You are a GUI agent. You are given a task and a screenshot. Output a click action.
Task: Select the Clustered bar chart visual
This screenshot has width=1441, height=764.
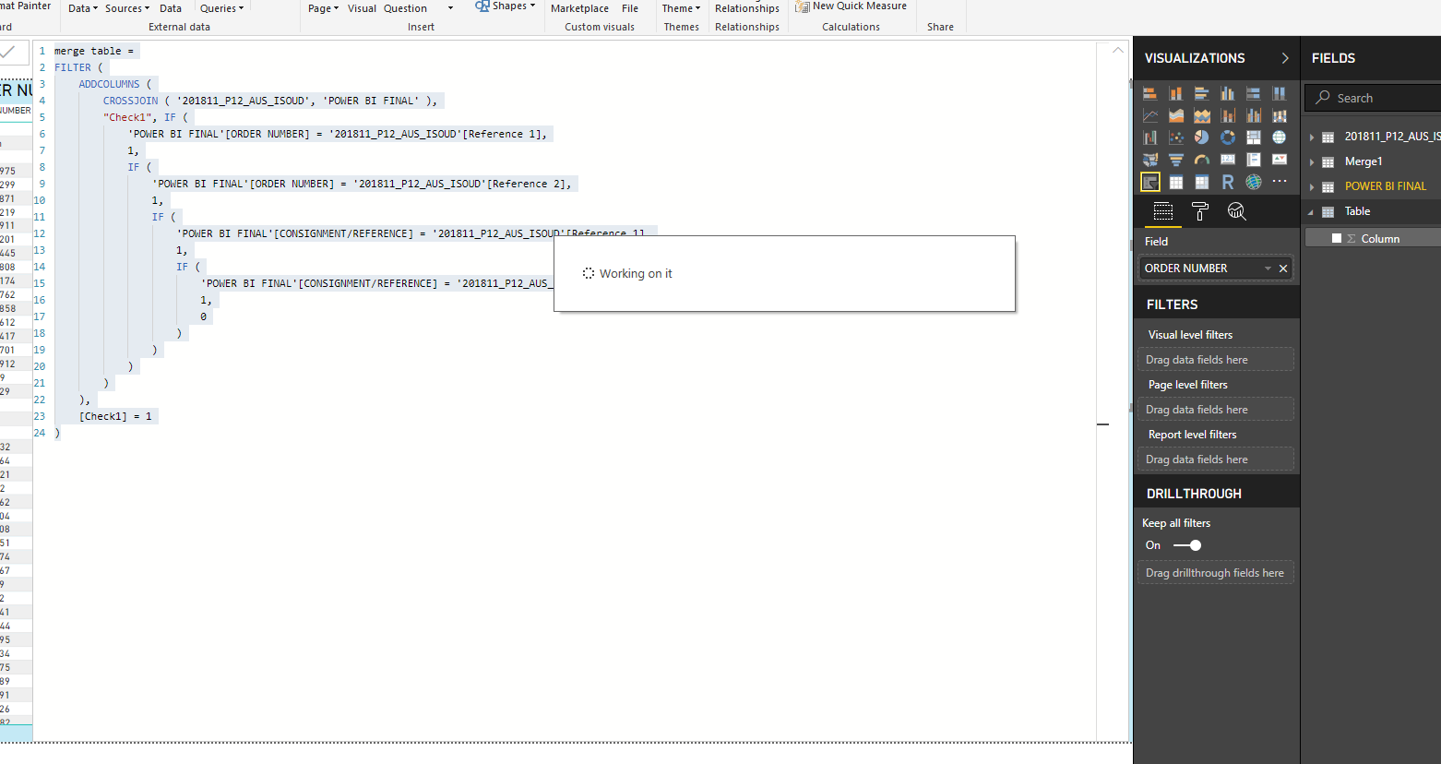coord(1202,93)
